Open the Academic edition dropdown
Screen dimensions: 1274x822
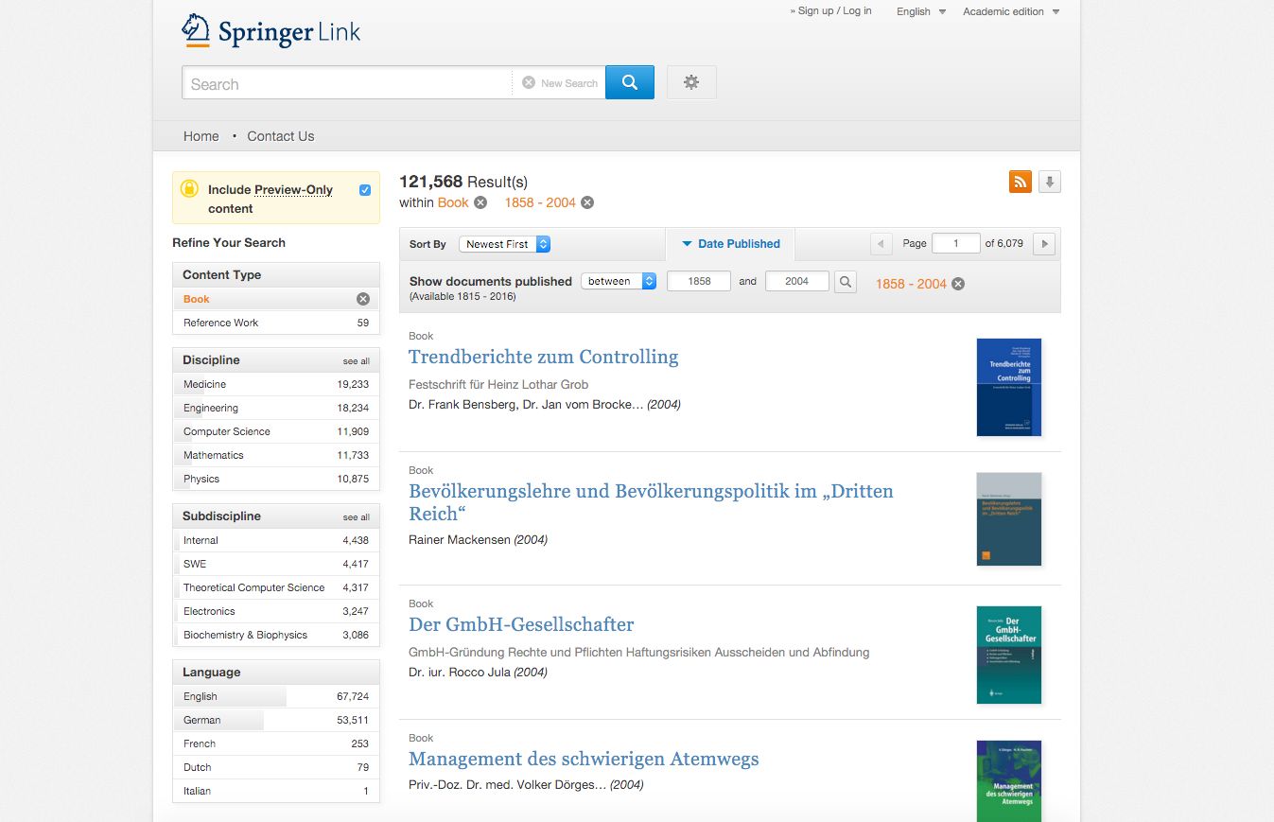coord(1011,11)
